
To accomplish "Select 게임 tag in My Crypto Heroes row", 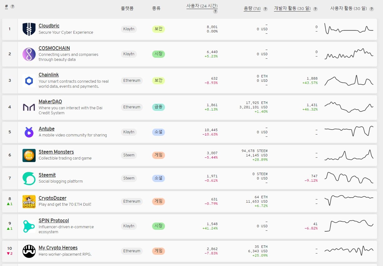I will (158, 251).
